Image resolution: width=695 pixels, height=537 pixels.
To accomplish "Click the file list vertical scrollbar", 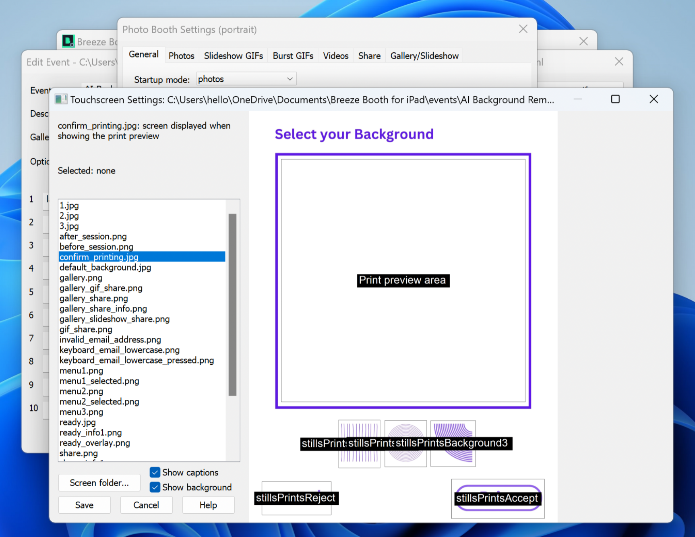I will pos(232,304).
